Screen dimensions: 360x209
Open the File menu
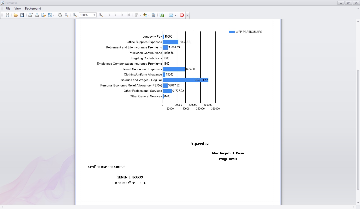click(x=8, y=9)
